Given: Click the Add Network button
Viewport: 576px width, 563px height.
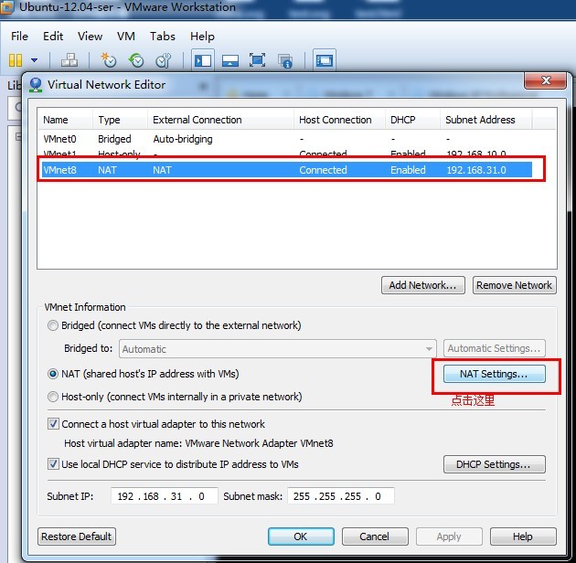Looking at the screenshot, I should tap(422, 285).
